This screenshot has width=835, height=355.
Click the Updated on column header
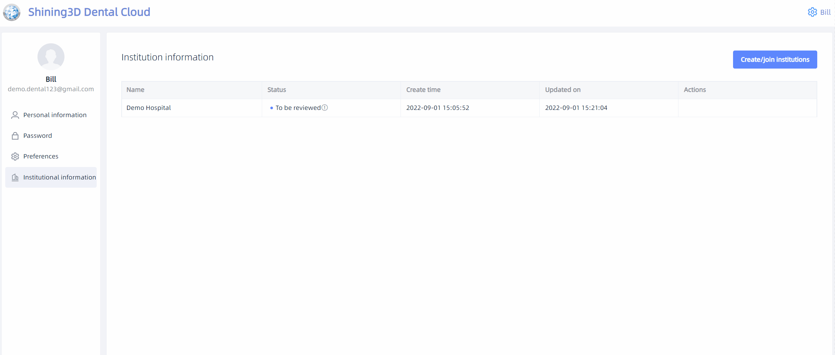pyautogui.click(x=563, y=90)
